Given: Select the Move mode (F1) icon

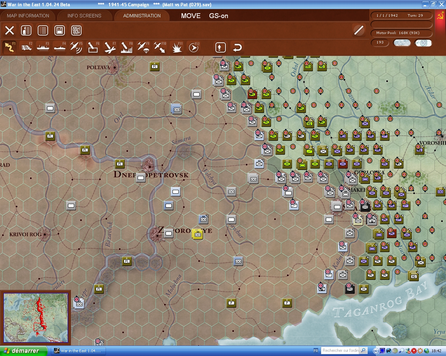Looking at the screenshot, I should click(x=9, y=47).
